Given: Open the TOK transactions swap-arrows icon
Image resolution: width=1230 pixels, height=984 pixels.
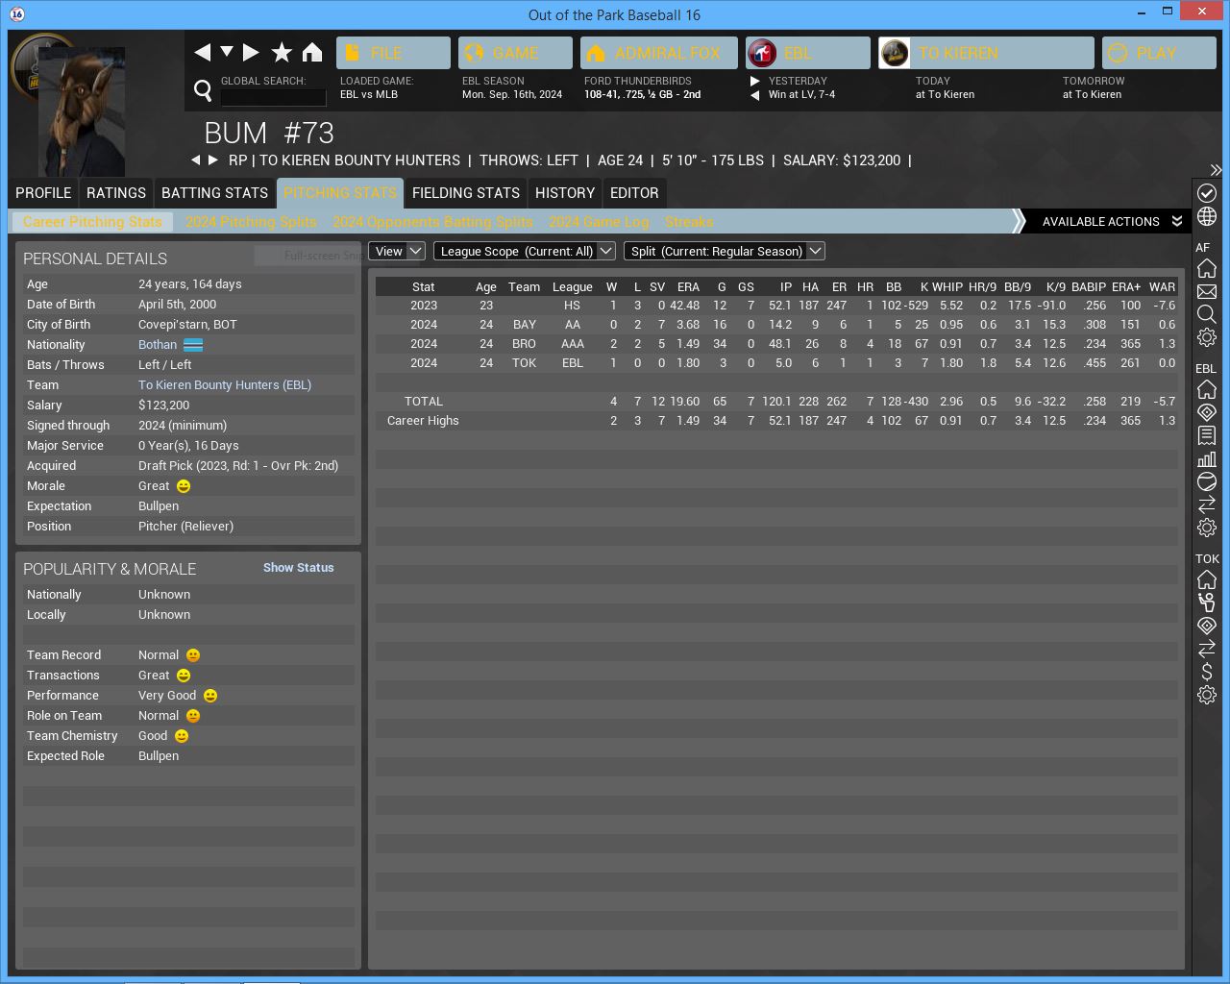Looking at the screenshot, I should point(1207,649).
